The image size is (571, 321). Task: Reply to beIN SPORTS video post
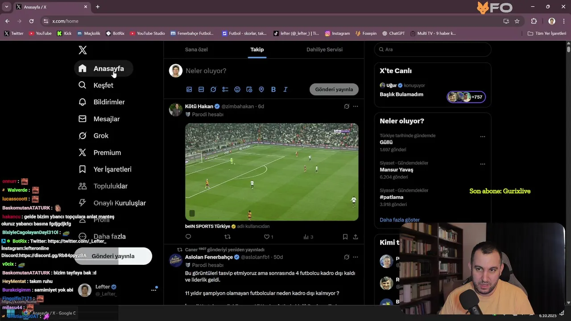(188, 237)
